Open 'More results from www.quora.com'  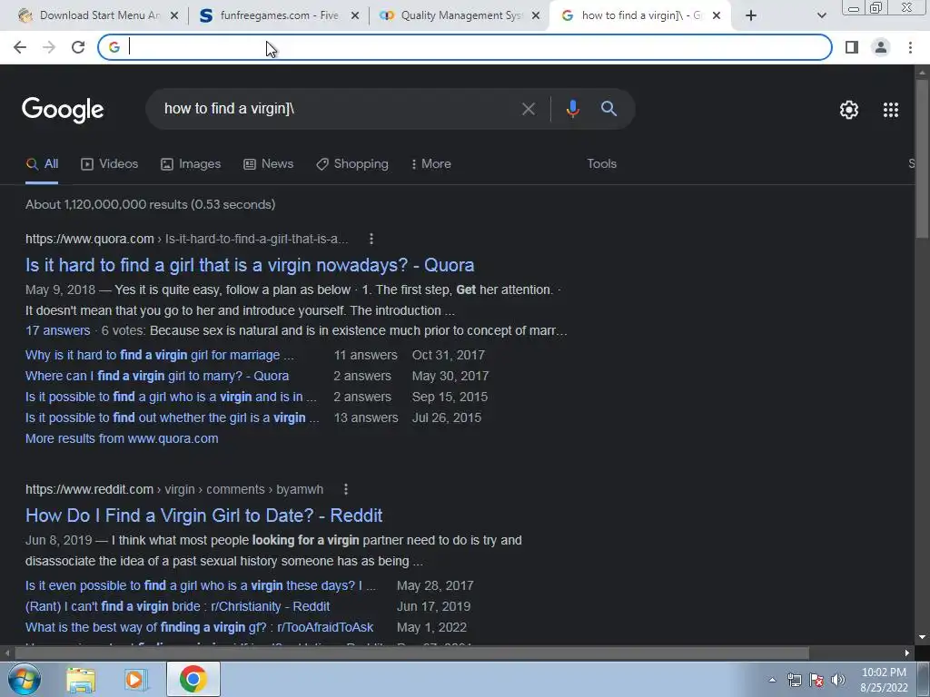point(122,438)
